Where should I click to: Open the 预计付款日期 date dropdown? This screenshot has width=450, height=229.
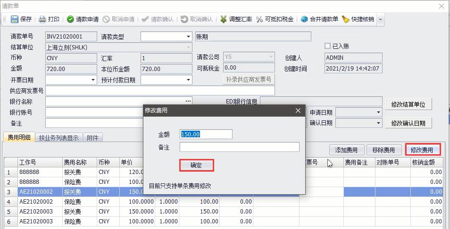tap(188, 80)
